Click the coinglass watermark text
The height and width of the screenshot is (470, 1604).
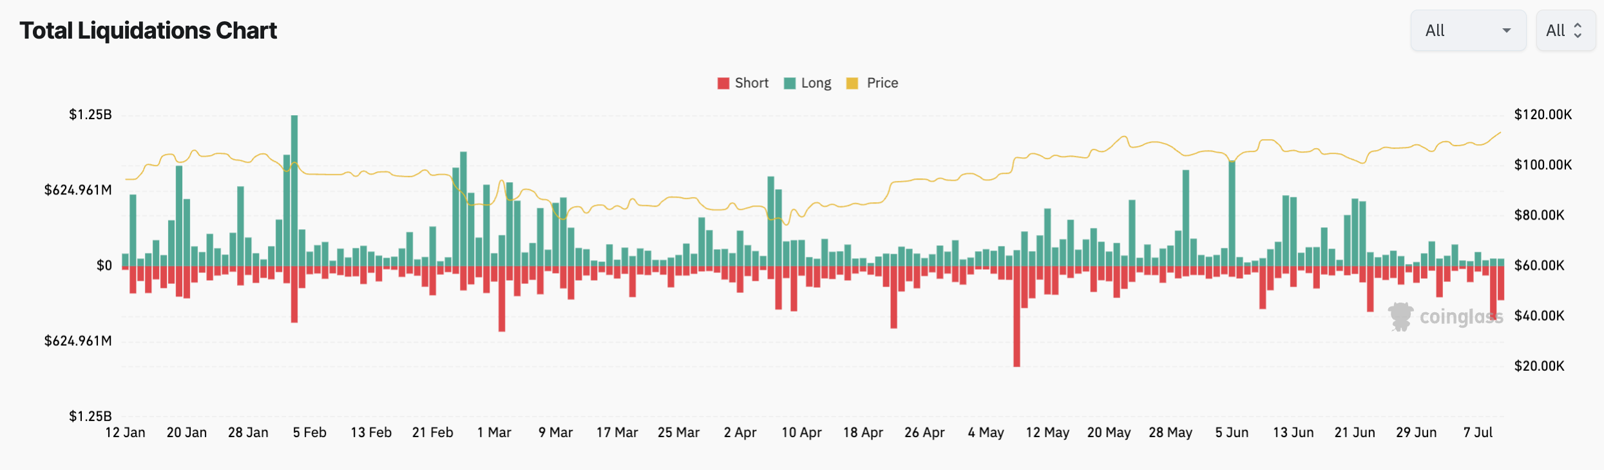[1461, 317]
